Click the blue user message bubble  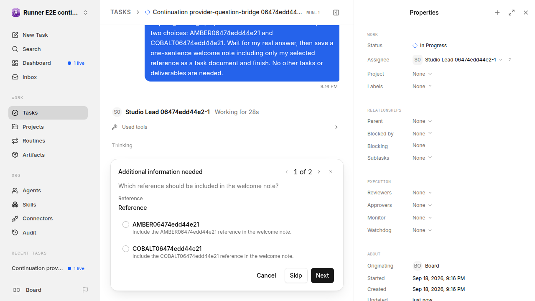click(x=242, y=53)
